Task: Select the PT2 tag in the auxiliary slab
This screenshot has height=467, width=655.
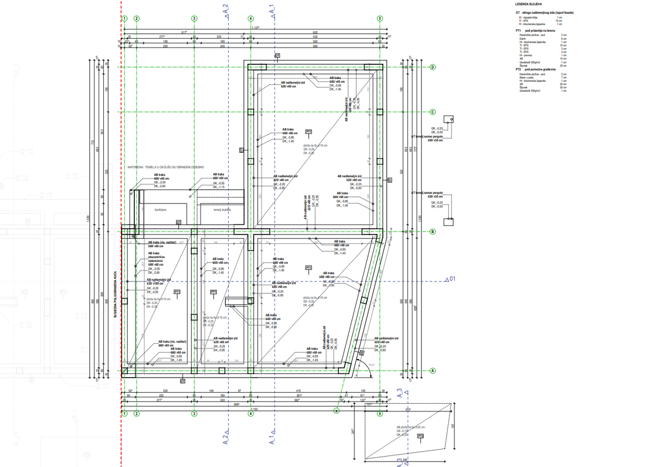Action: pyautogui.click(x=420, y=436)
